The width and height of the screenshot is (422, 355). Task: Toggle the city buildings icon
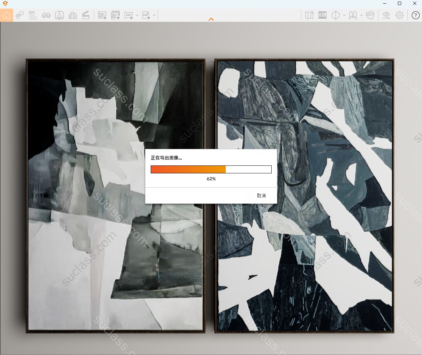pyautogui.click(x=73, y=15)
